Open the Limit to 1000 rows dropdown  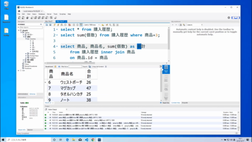[x=92, y=25]
